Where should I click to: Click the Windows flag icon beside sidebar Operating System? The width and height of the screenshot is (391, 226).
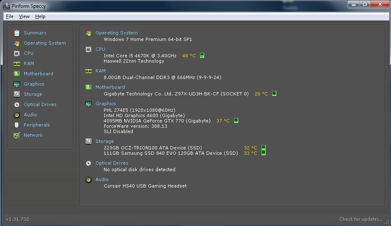17,43
